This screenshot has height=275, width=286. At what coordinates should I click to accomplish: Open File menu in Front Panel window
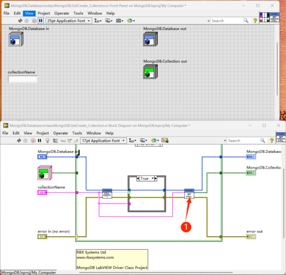pos(6,13)
